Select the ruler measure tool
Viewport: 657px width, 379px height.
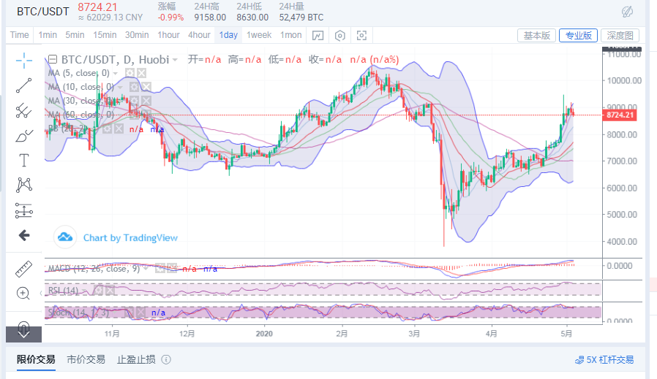click(24, 269)
